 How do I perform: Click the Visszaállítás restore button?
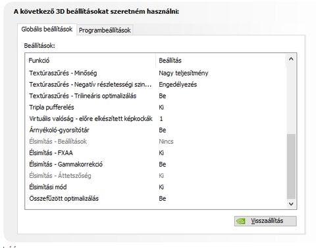point(265,221)
